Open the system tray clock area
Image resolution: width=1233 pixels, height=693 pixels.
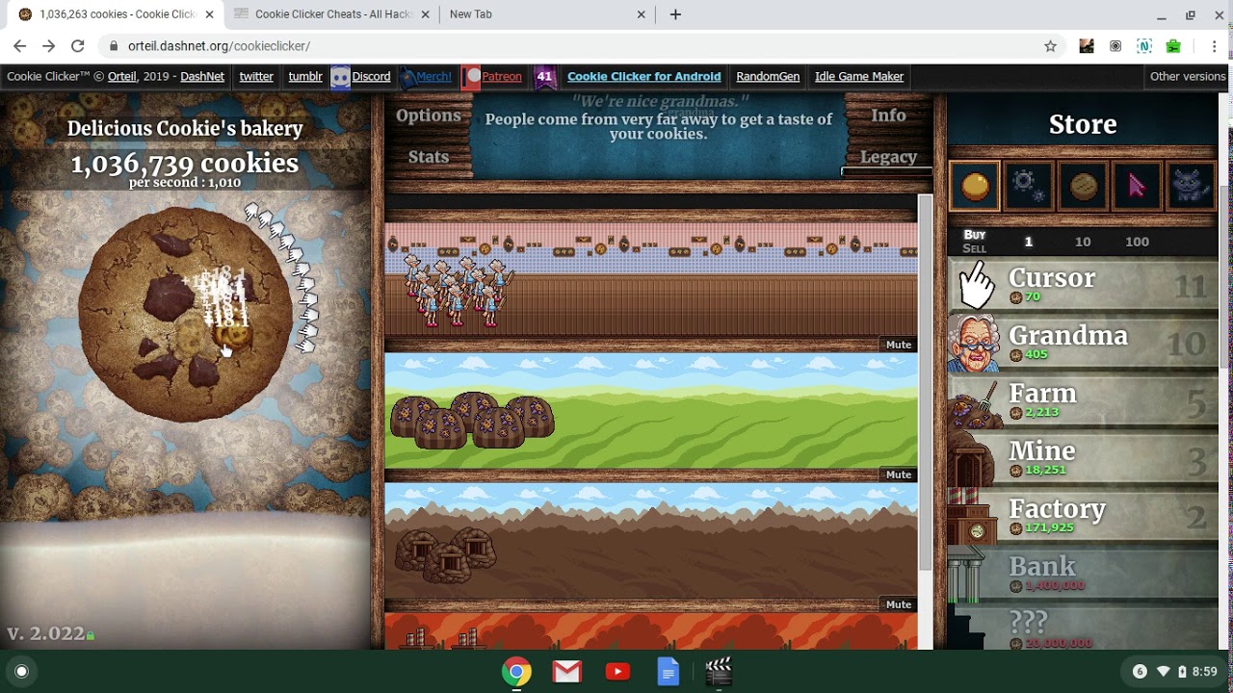(1173, 671)
